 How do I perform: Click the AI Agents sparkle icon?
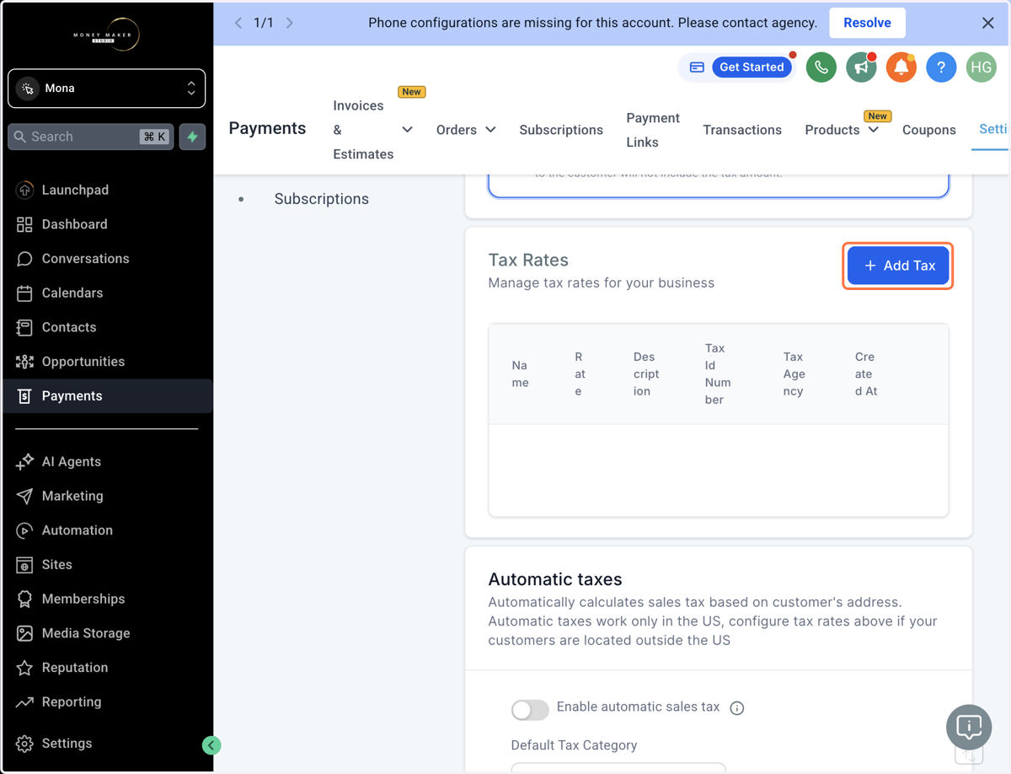(24, 462)
